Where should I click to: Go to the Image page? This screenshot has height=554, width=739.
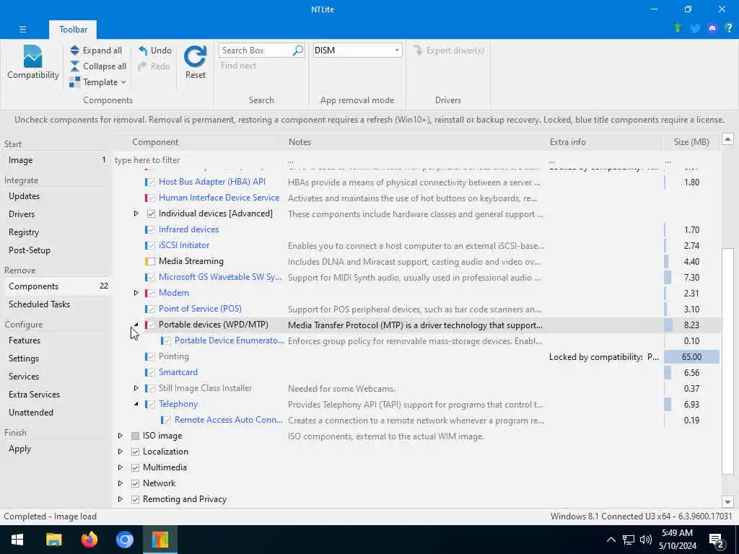click(x=56, y=160)
